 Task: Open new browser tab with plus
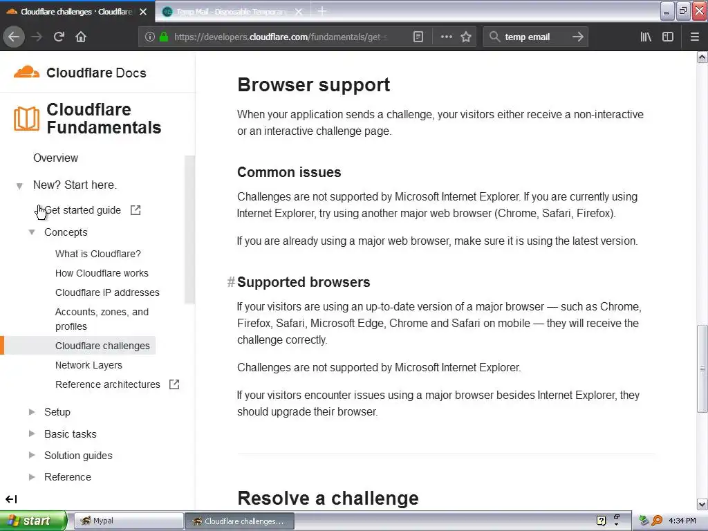322,11
